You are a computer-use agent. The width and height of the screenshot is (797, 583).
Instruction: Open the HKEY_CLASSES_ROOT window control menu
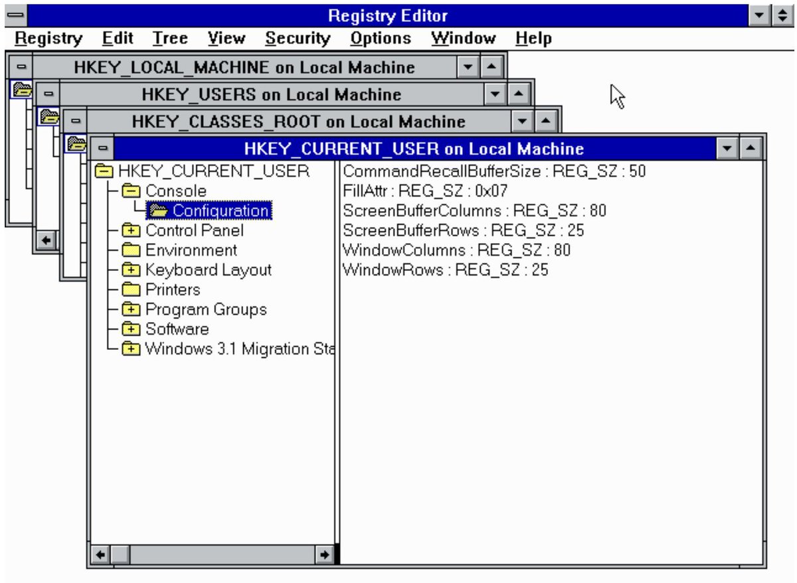[x=75, y=122]
